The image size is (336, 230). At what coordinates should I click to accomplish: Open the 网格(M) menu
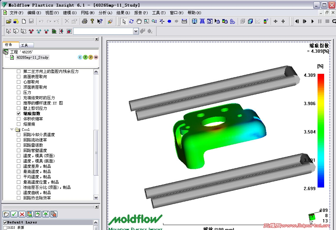tap(88, 13)
